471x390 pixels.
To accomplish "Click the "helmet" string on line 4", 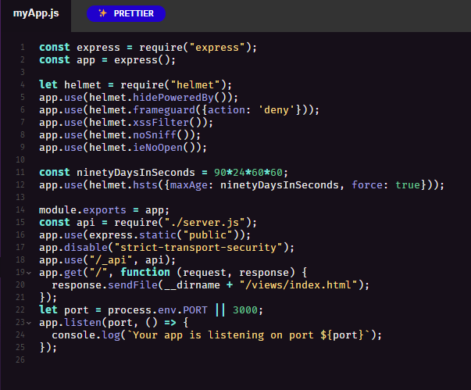I will [x=195, y=85].
